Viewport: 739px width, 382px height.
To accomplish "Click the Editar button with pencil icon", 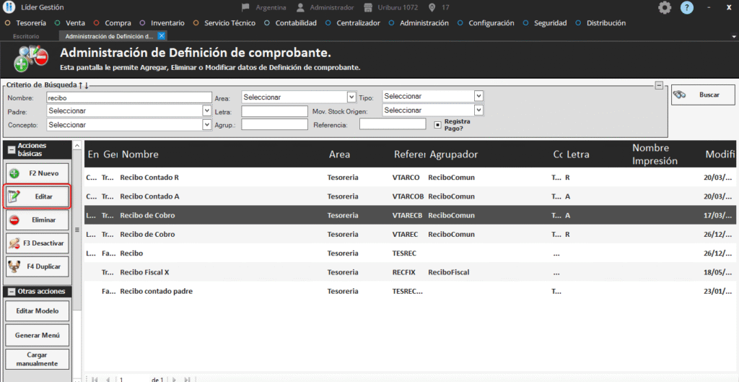I will 38,196.
